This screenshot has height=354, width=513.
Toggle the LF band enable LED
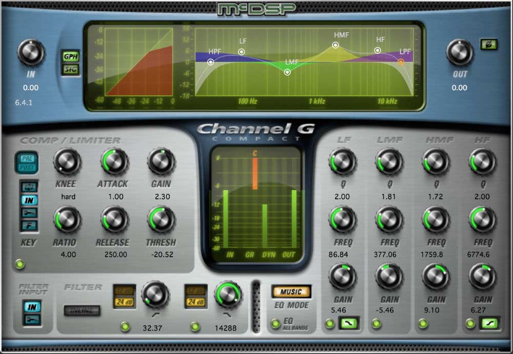[330, 324]
